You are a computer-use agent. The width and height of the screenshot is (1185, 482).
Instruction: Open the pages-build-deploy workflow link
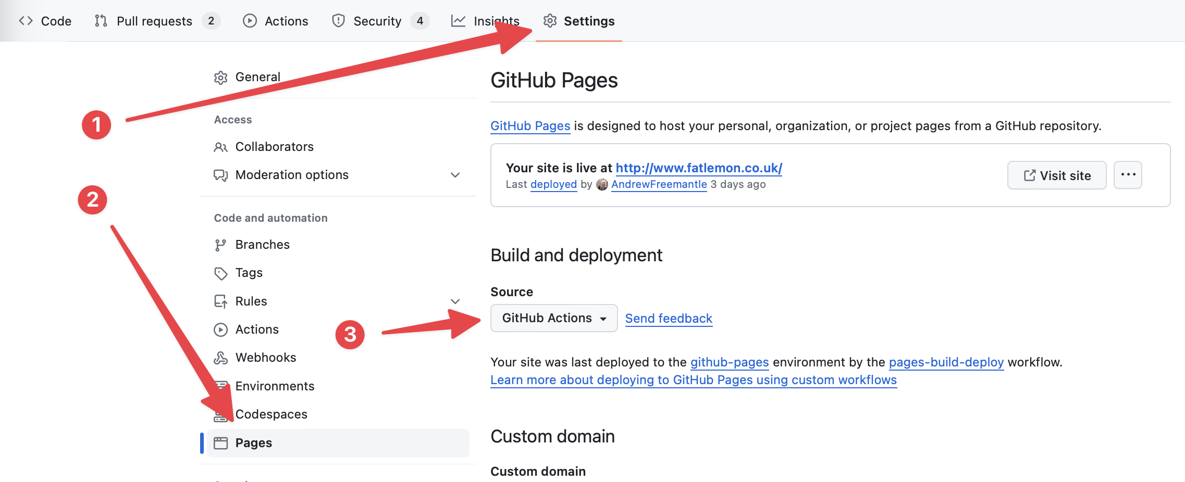coord(946,362)
